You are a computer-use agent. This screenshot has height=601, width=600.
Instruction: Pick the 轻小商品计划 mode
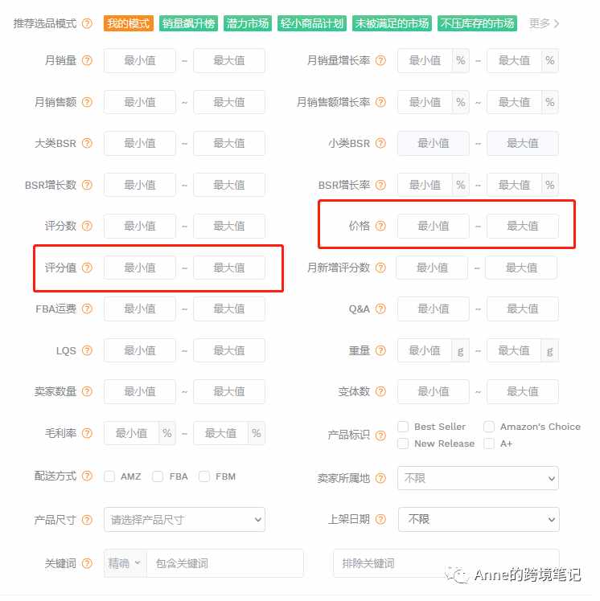click(x=312, y=23)
